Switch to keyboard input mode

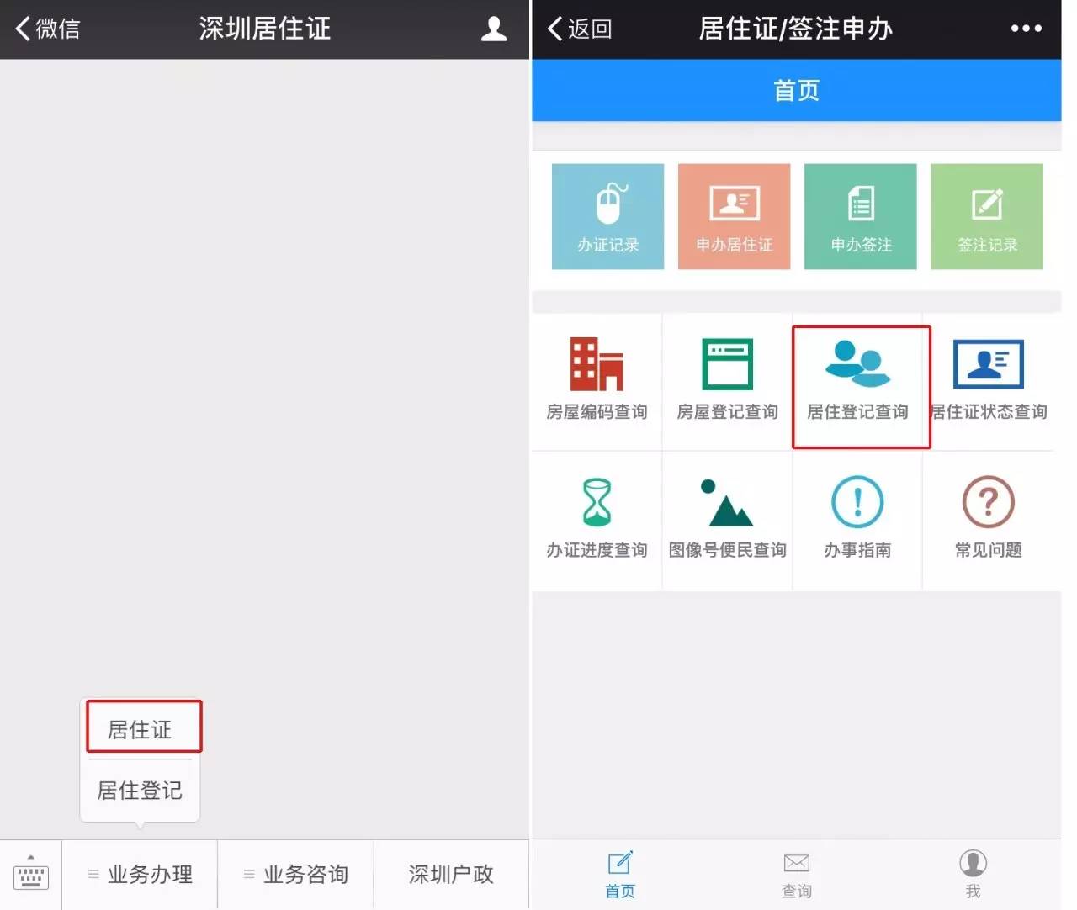click(x=31, y=875)
